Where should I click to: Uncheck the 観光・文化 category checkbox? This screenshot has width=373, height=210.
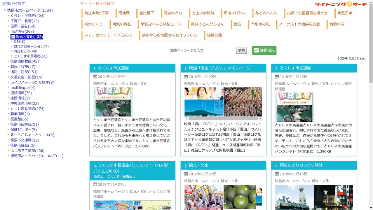(x=13, y=37)
